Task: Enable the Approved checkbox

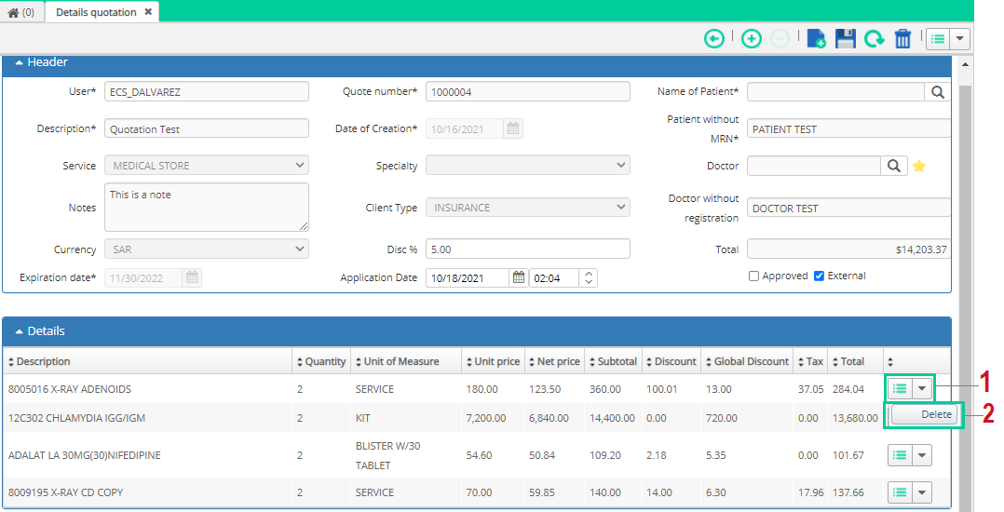Action: [x=754, y=276]
